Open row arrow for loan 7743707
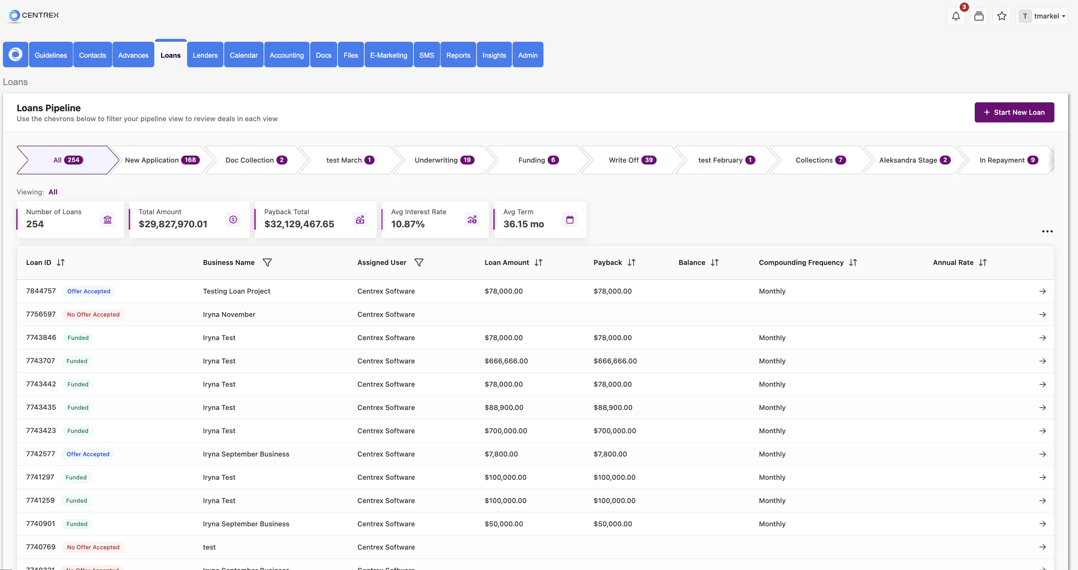Screen dimensions: 1078x570 click(1042, 361)
